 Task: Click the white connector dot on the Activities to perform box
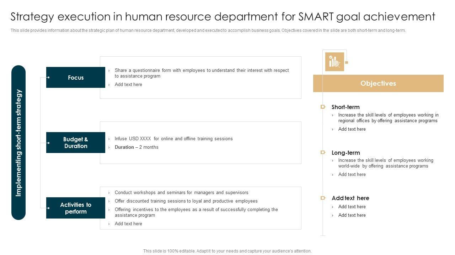coord(48,208)
